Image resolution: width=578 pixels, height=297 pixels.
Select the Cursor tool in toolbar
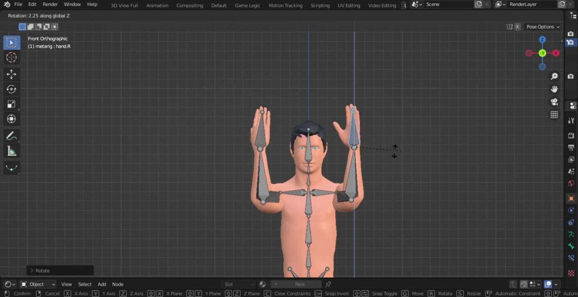tap(11, 58)
